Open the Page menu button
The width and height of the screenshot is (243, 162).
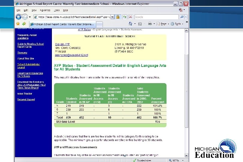163,24
